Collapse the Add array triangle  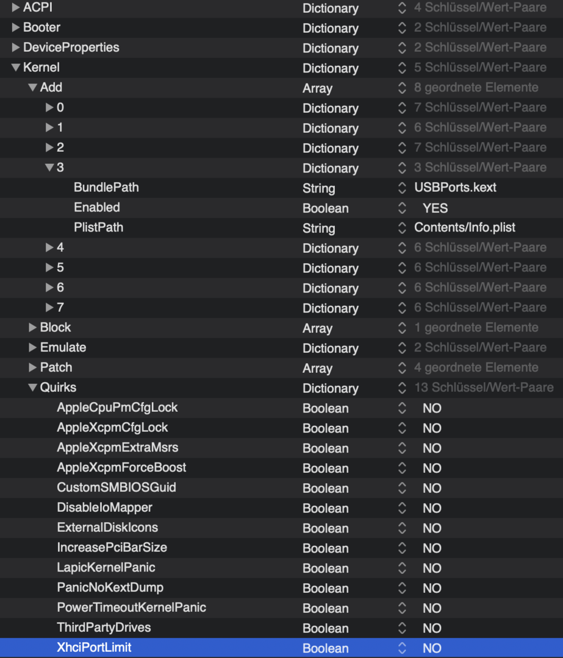[x=33, y=88]
